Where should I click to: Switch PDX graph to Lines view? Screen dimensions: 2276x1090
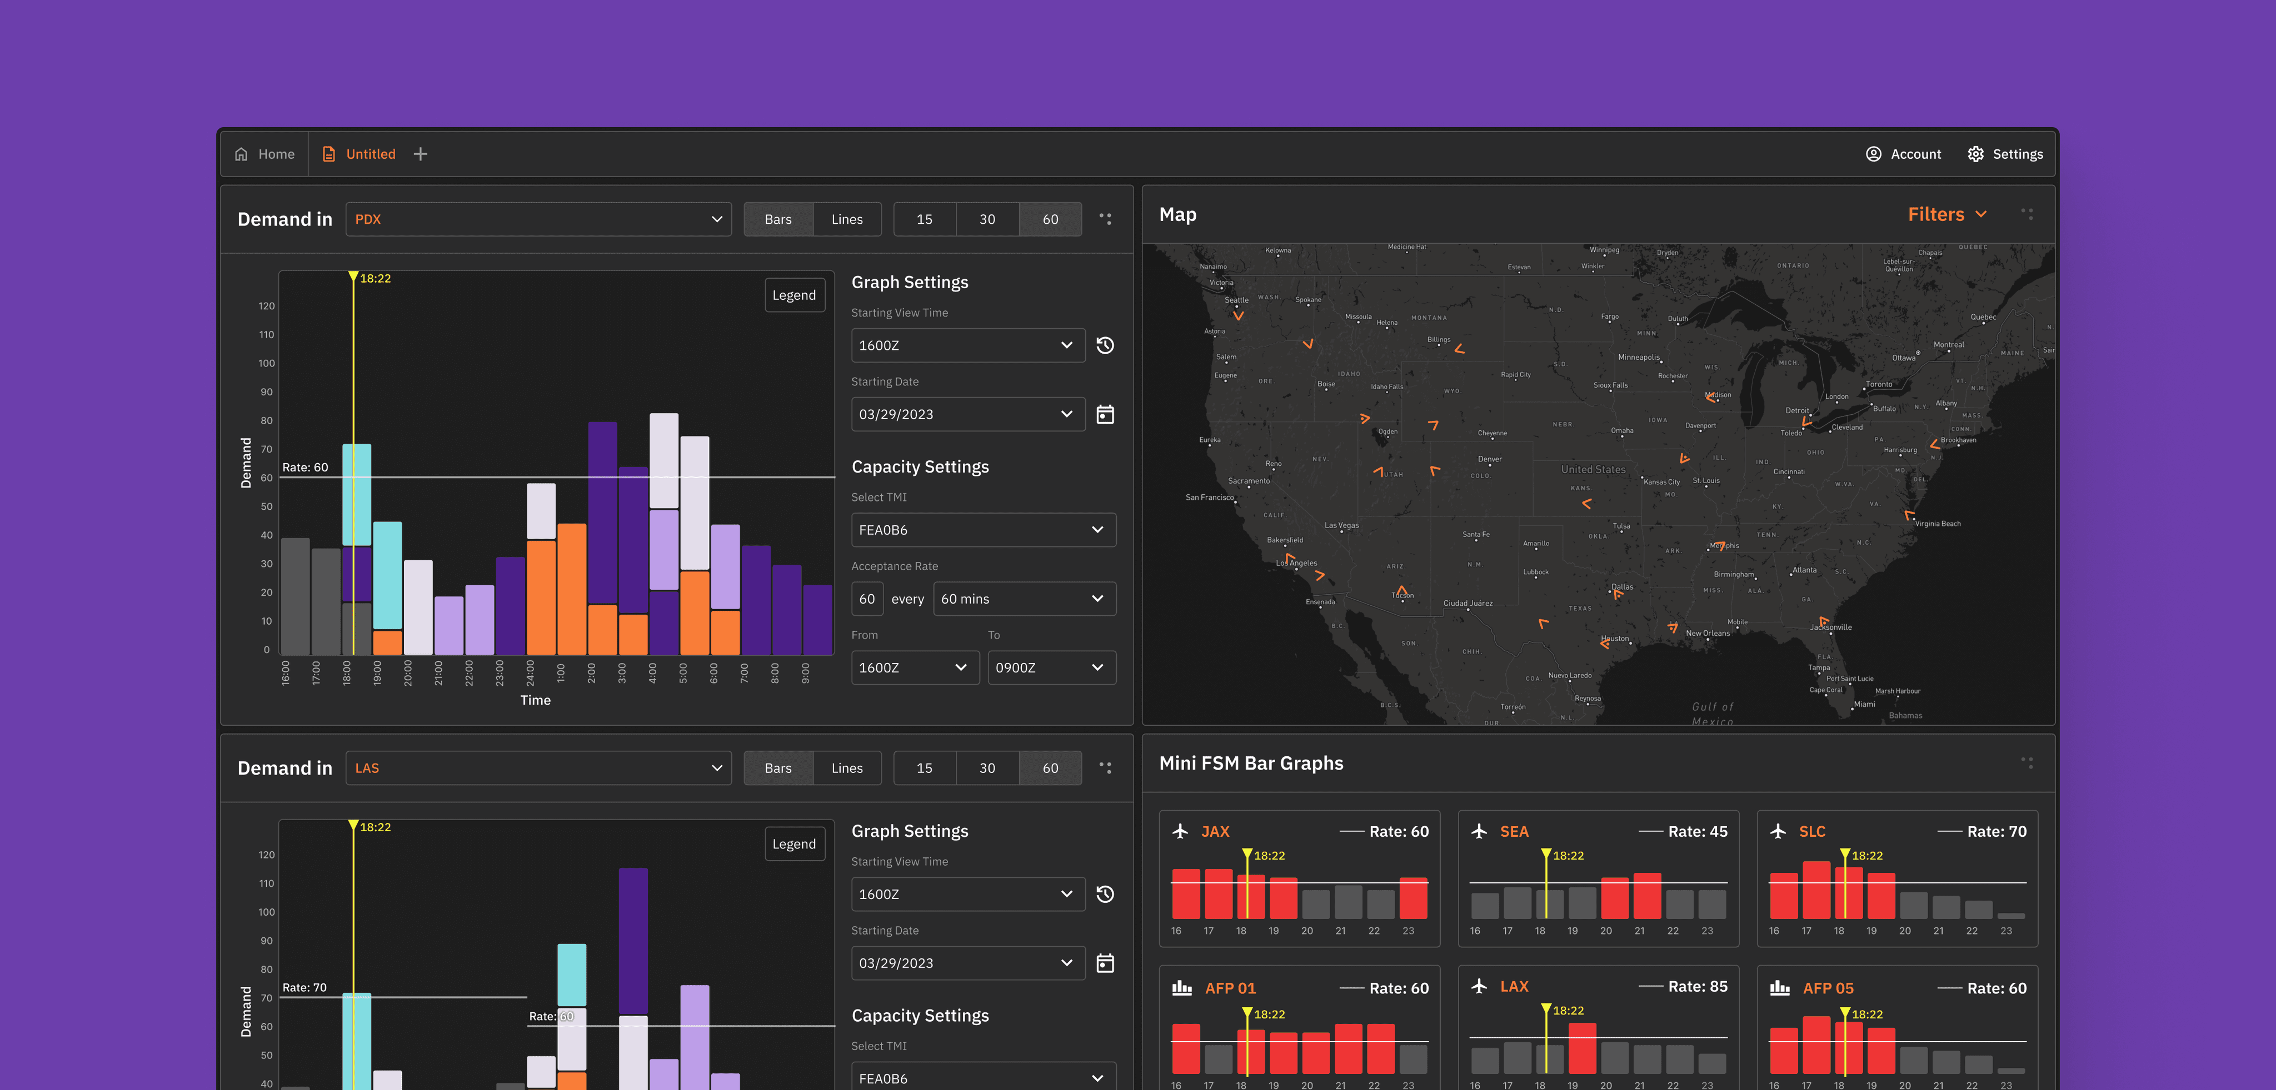[x=846, y=219]
